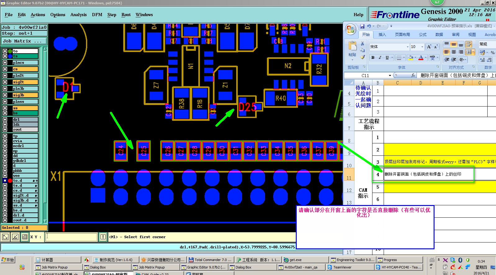Click the Job Matrix button
This screenshot has width=496, height=275.
point(24,41)
